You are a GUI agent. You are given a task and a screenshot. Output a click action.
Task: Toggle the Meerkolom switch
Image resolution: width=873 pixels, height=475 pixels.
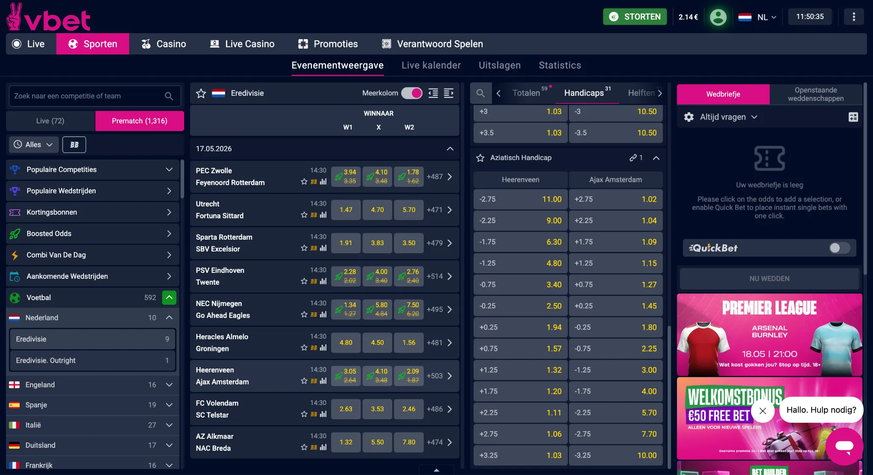(411, 93)
